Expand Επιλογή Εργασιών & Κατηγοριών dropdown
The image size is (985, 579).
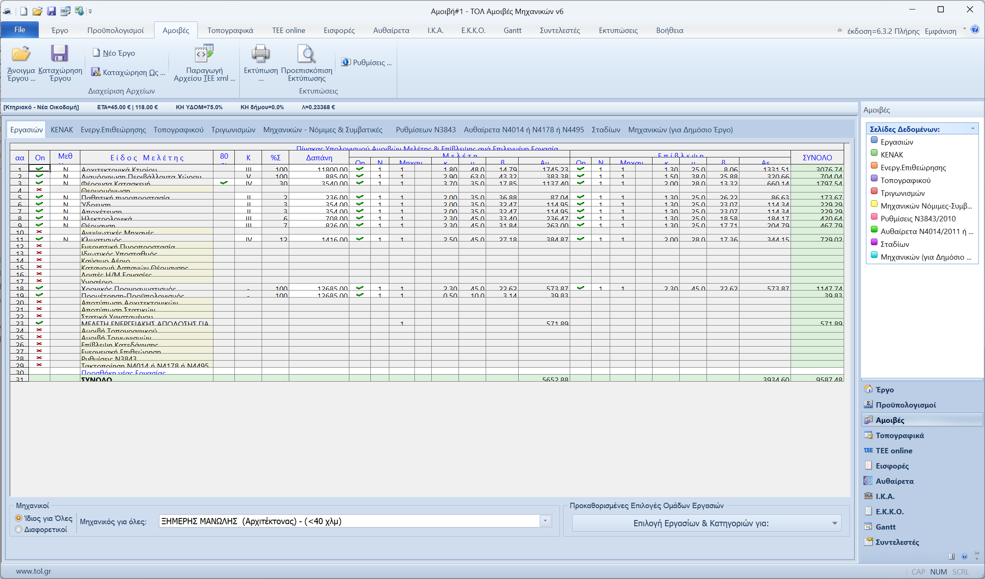[834, 523]
